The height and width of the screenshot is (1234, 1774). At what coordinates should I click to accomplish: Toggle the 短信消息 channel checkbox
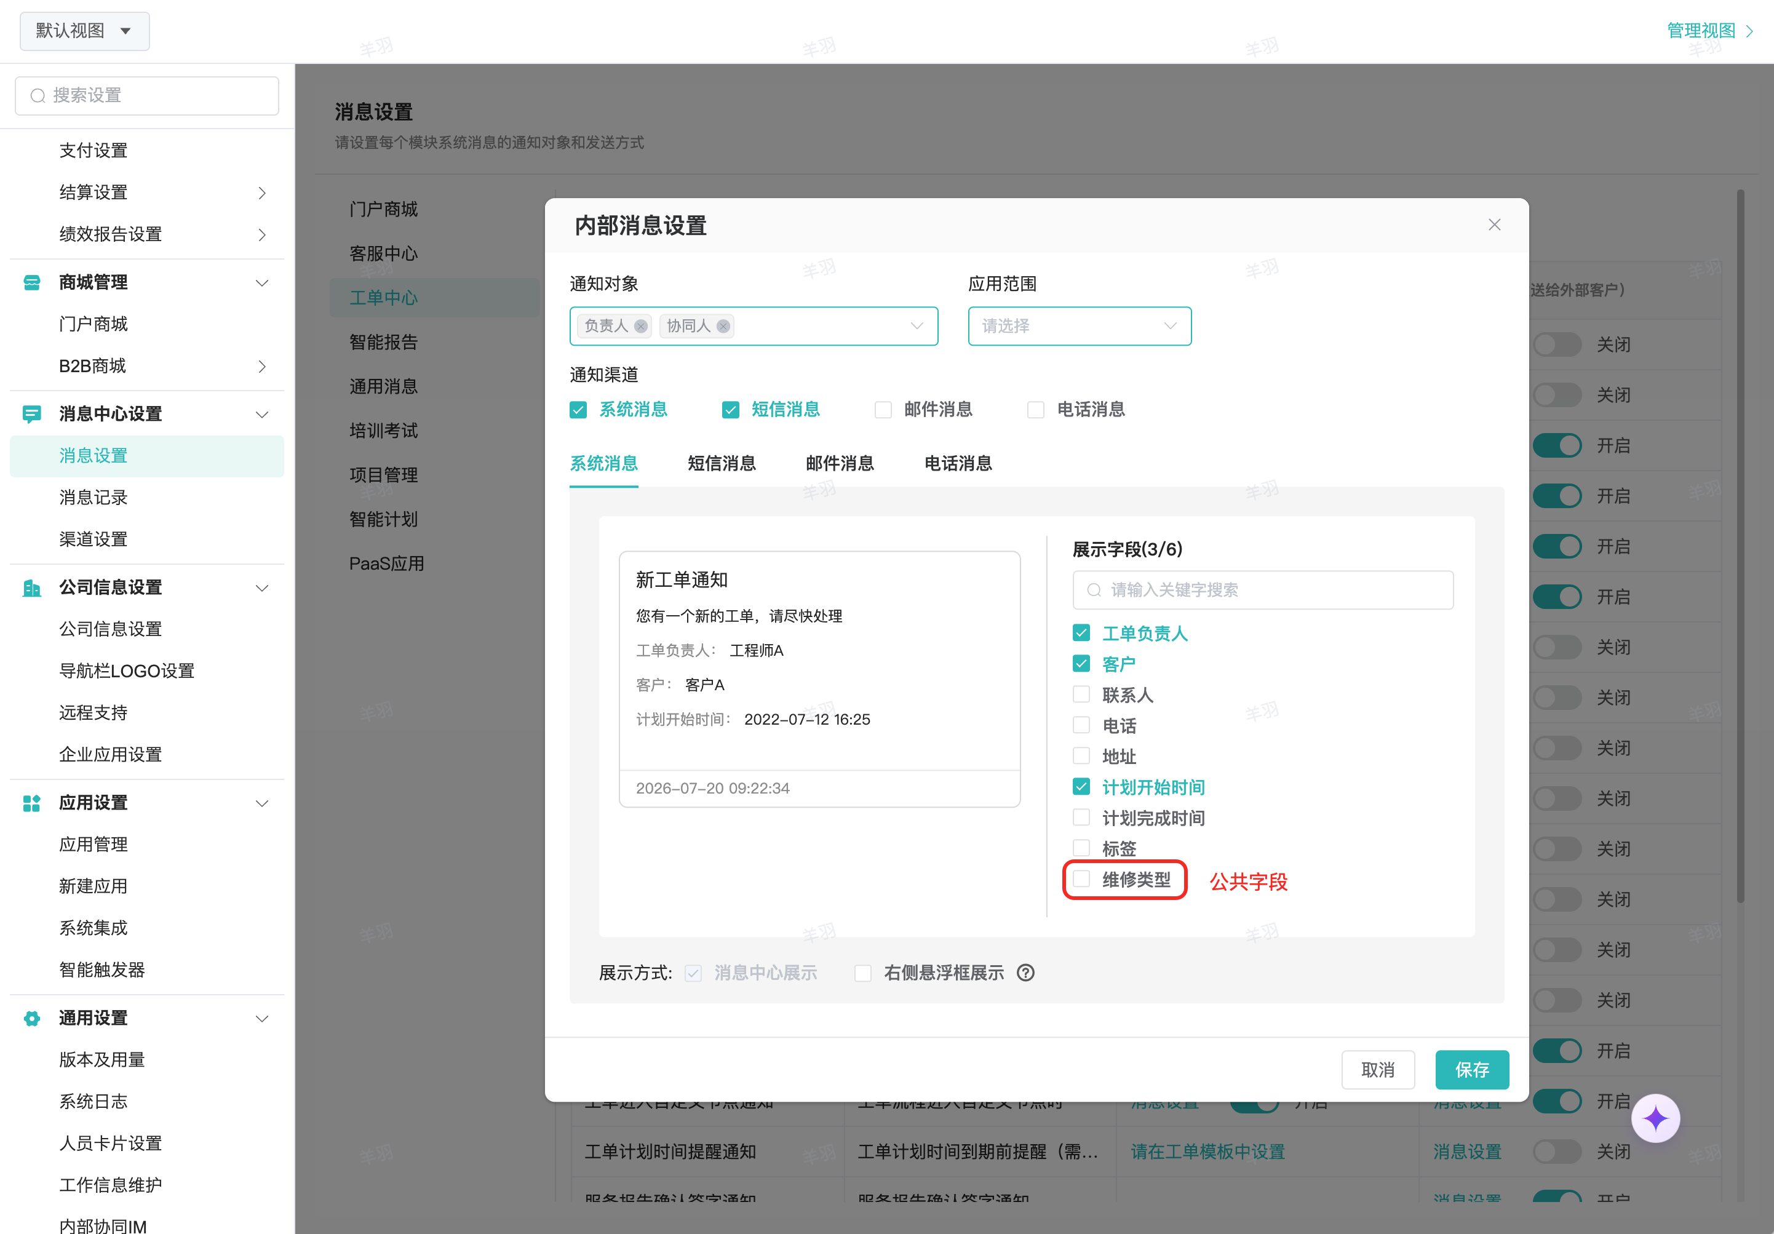(x=730, y=410)
